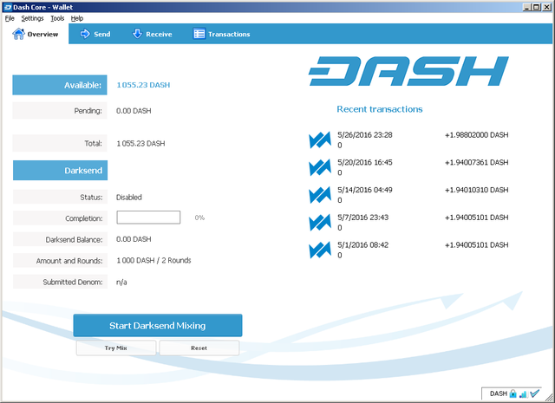Click the Darksend completion progress bar
This screenshot has width=555, height=403.
coord(148,218)
